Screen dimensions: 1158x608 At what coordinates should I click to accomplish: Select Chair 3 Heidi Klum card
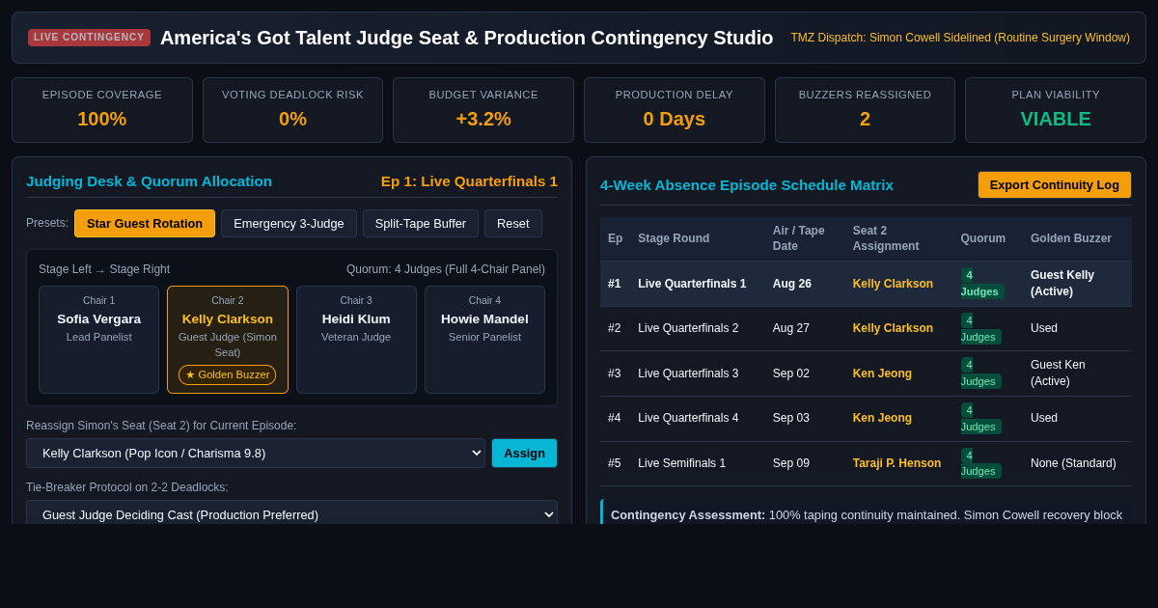(x=356, y=340)
